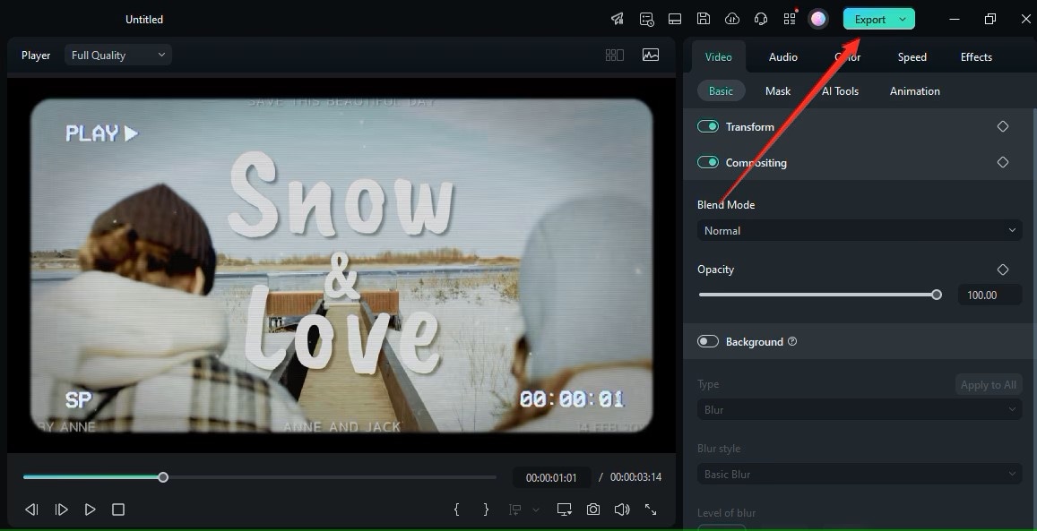Click the Opacity value field 100.00
The height and width of the screenshot is (531, 1037).
point(990,295)
